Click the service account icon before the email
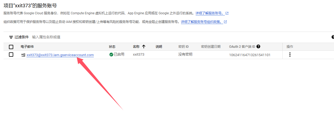The width and height of the screenshot is (334, 132). pos(23,55)
